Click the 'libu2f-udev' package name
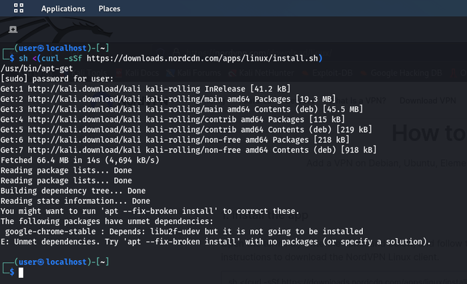 tap(175, 231)
